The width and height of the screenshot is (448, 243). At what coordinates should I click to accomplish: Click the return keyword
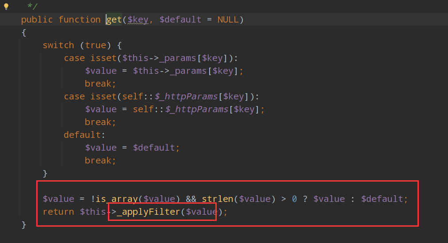point(58,212)
